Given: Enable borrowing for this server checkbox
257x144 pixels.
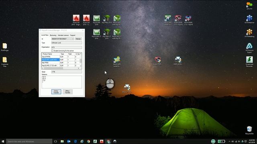Looking at the screenshot, I should coord(52,51).
